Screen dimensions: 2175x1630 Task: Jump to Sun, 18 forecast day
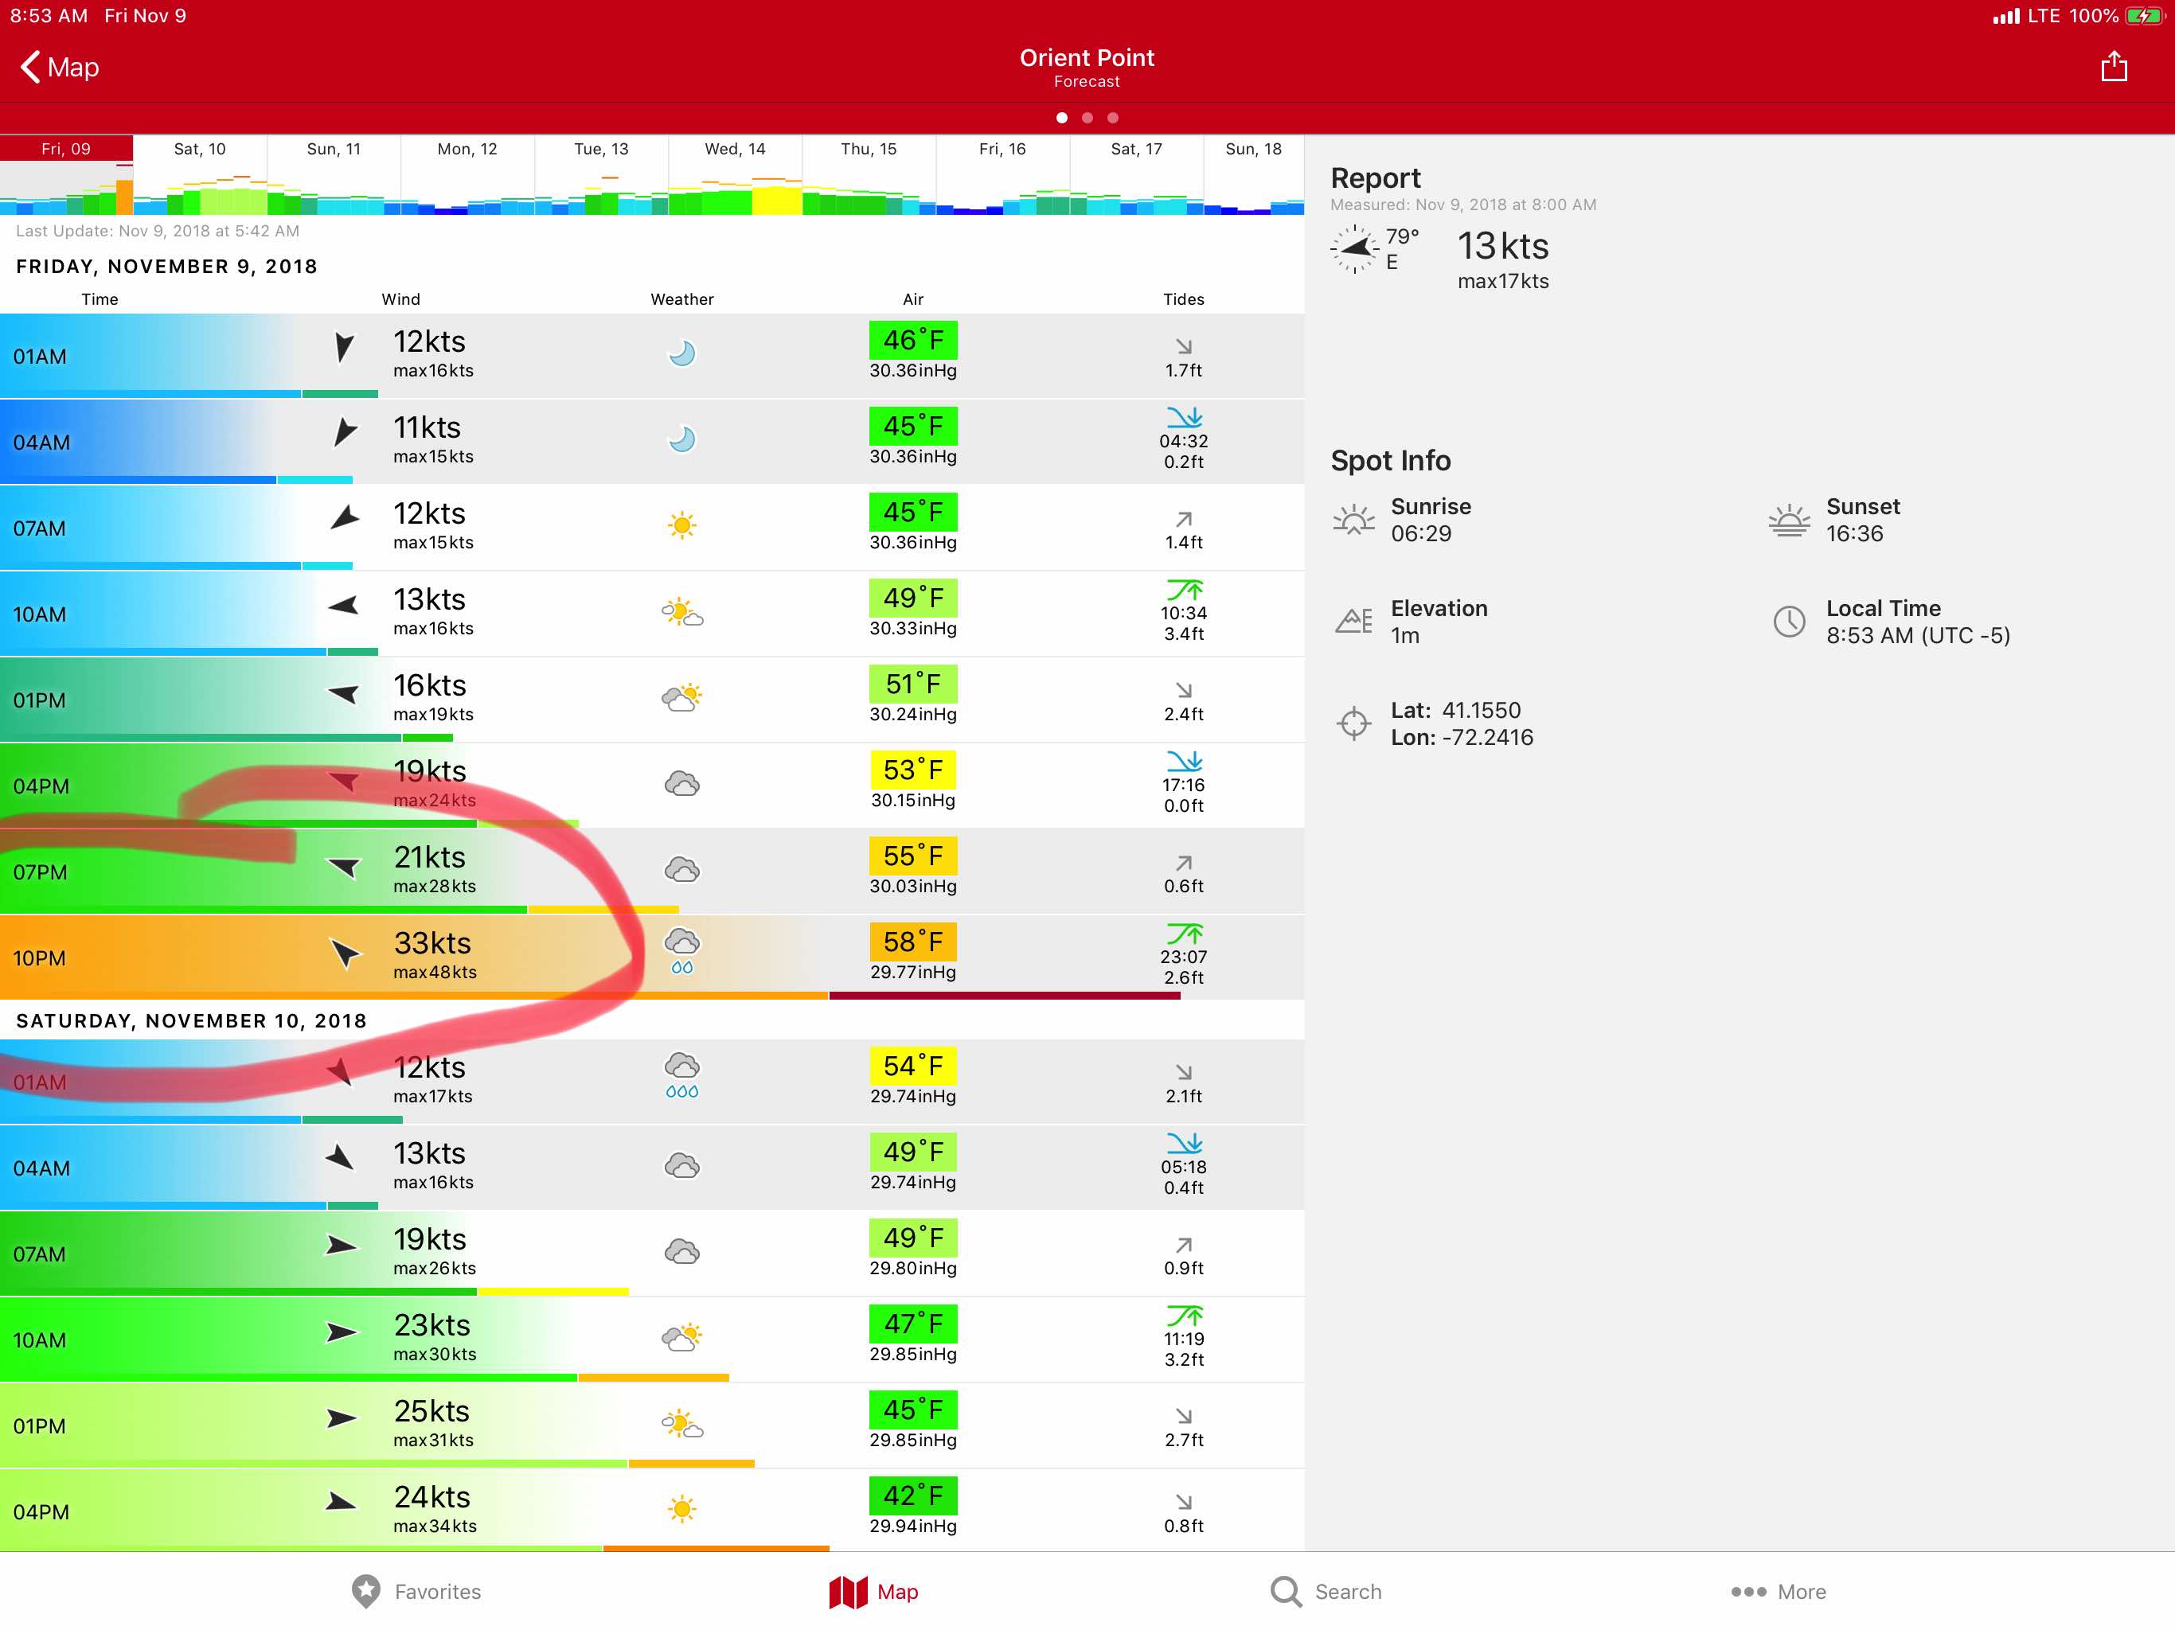click(1252, 150)
